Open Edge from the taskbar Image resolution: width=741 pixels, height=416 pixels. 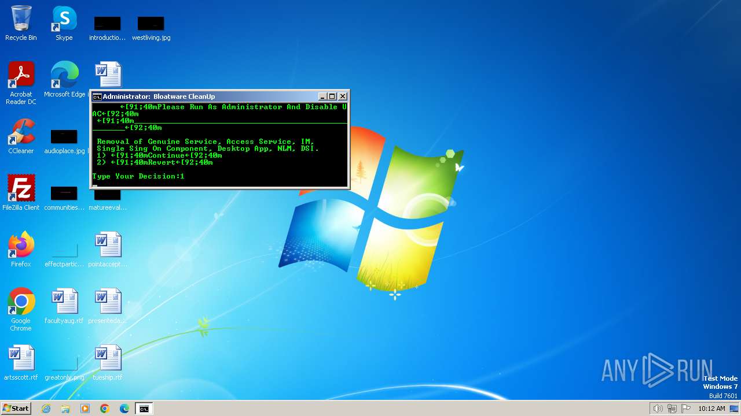(x=124, y=408)
